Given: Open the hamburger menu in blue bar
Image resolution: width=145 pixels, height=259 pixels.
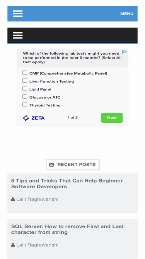Looking at the screenshot, I should [18, 14].
